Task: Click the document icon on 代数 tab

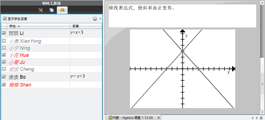Action: pos(110,118)
